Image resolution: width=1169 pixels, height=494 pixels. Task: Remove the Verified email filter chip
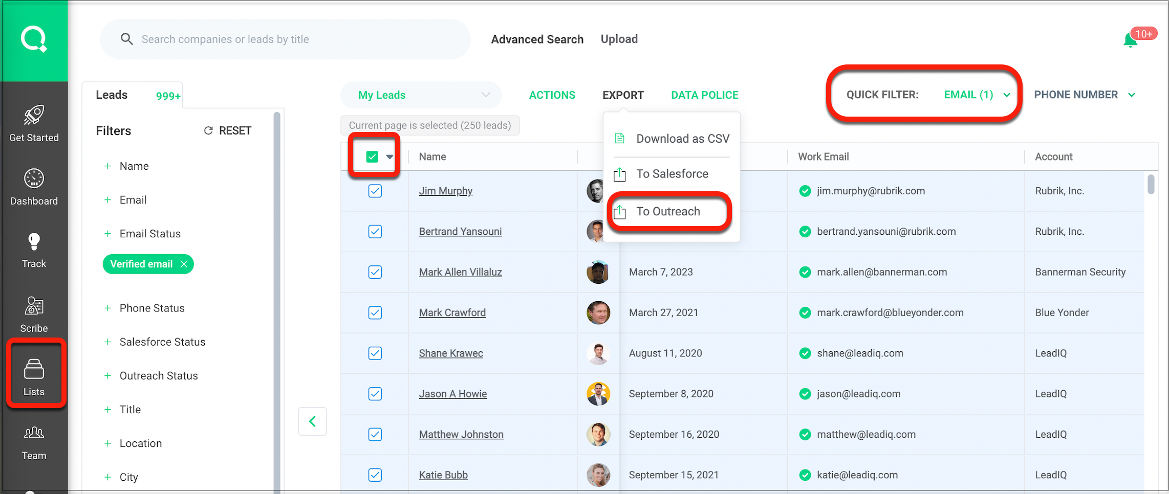[x=184, y=264]
